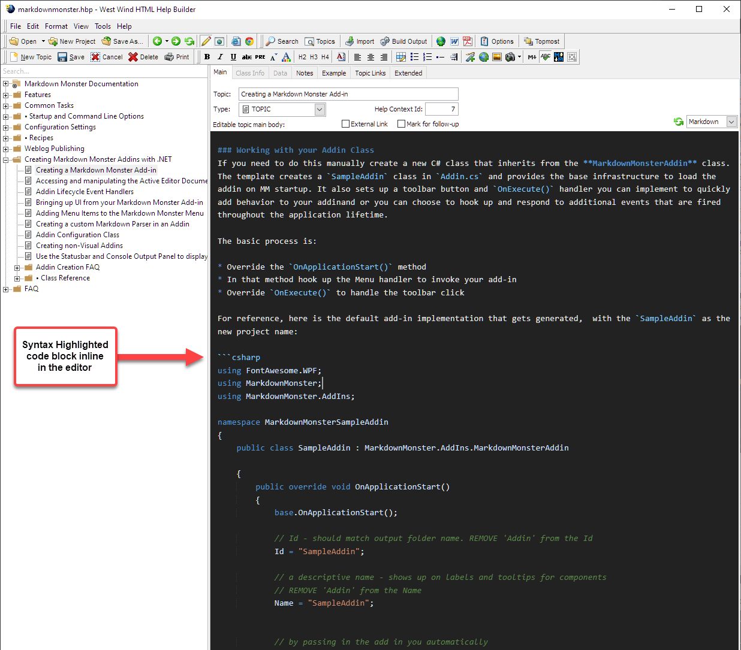The width and height of the screenshot is (741, 650).
Task: Export to Word document icon
Action: pos(454,41)
